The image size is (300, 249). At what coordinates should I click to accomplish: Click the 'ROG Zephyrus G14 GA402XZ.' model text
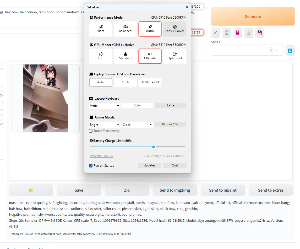point(165,156)
